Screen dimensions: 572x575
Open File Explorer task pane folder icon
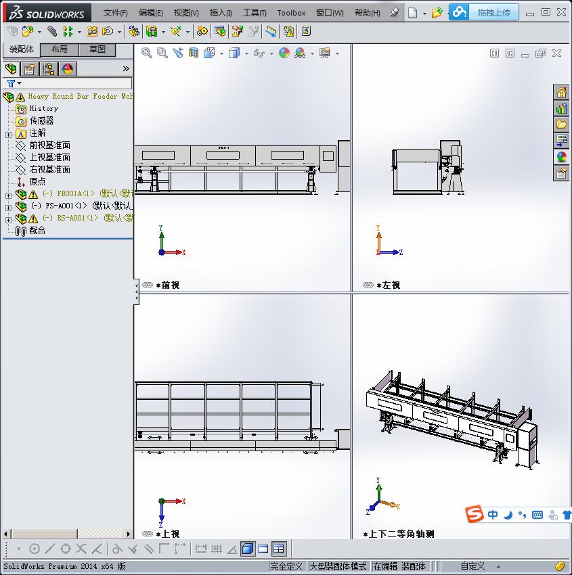[x=561, y=124]
